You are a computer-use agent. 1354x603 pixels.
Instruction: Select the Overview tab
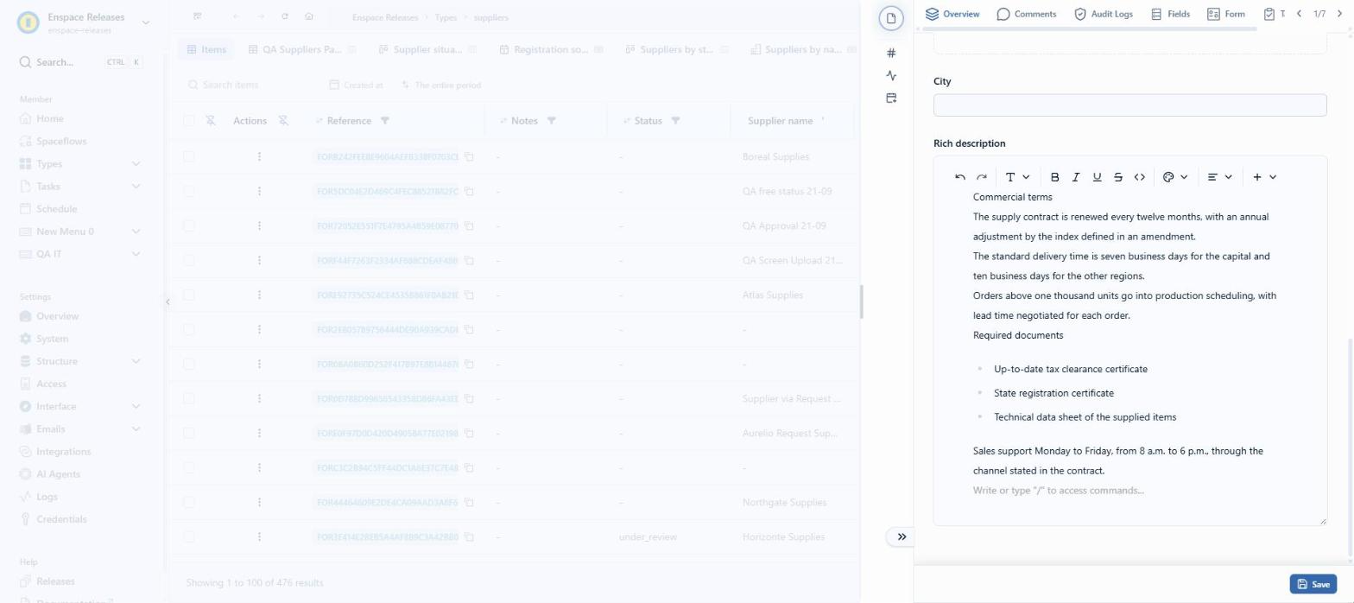[x=952, y=14]
